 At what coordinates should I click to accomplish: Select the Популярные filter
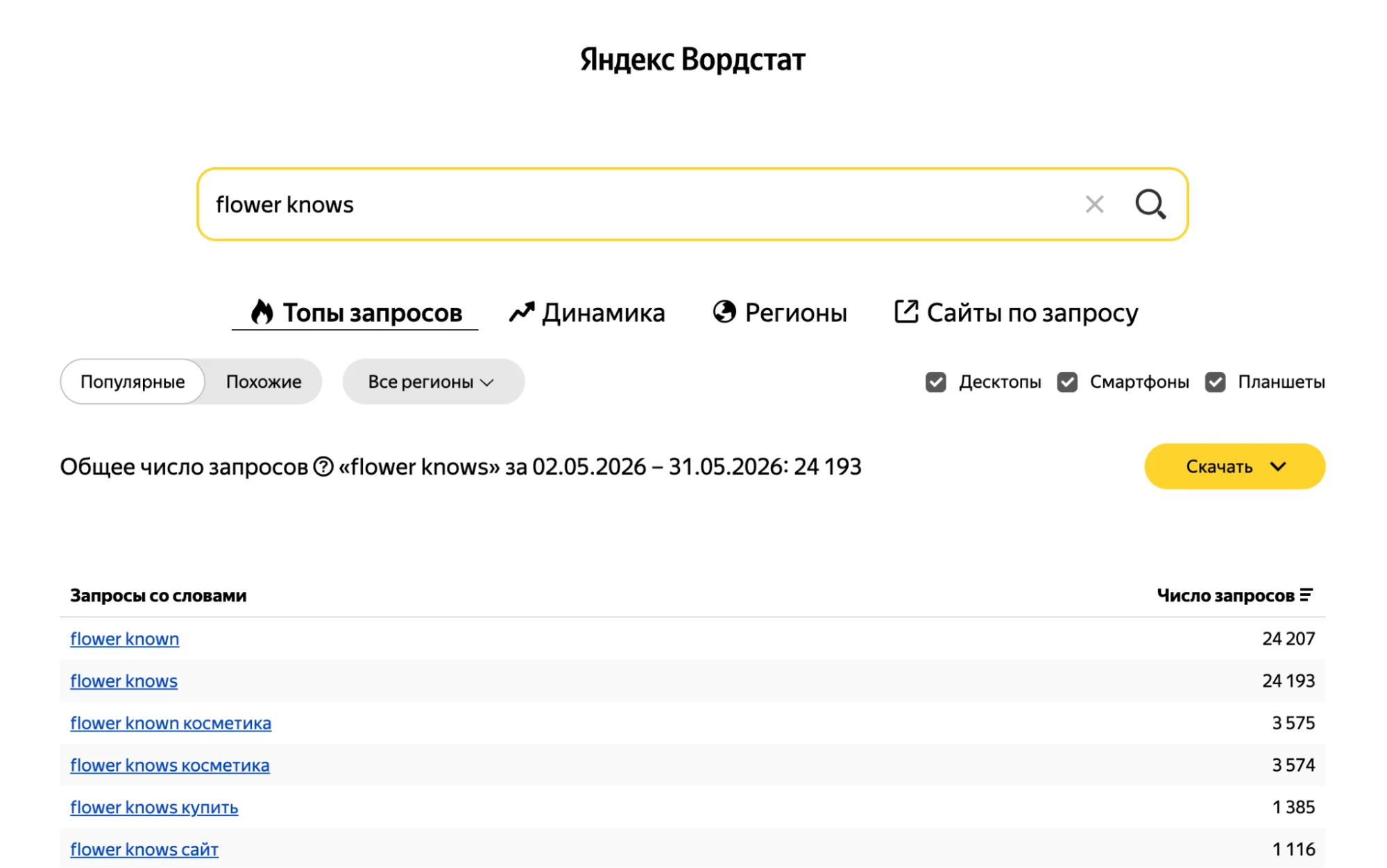click(133, 382)
